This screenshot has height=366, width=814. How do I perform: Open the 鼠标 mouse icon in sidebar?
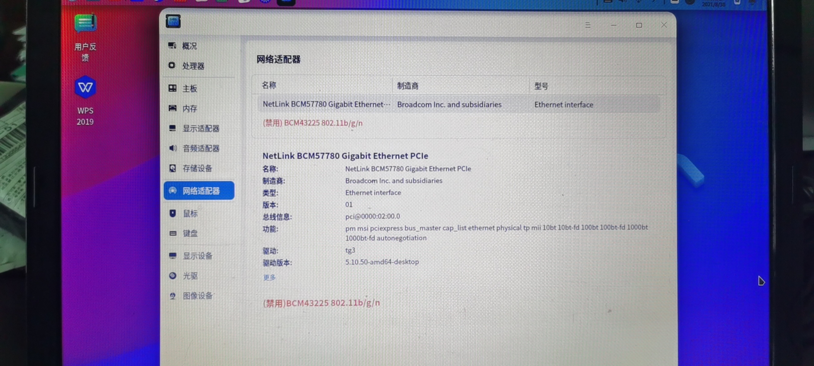pos(173,213)
